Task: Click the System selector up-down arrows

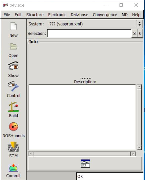Action: [x=139, y=24]
